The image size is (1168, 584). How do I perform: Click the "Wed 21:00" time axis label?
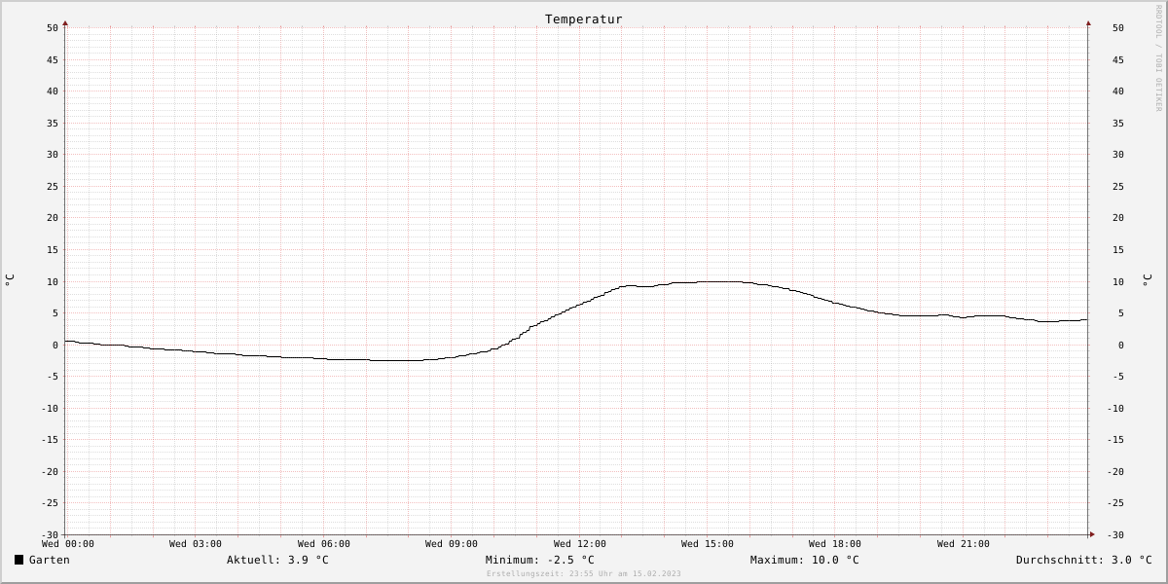coord(964,544)
